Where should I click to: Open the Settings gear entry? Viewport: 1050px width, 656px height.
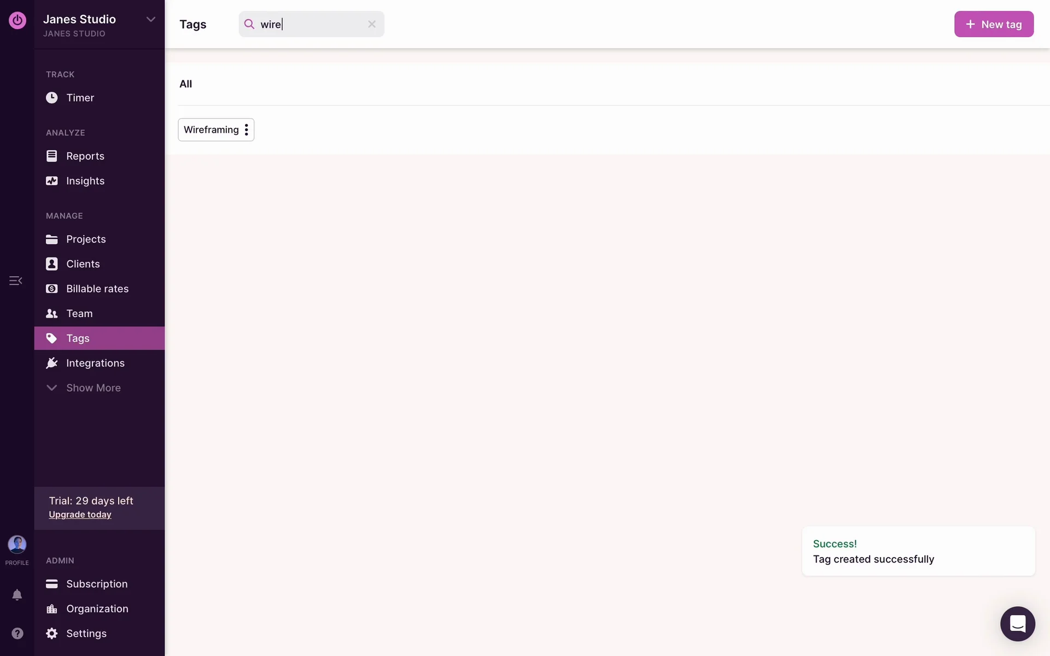point(86,633)
